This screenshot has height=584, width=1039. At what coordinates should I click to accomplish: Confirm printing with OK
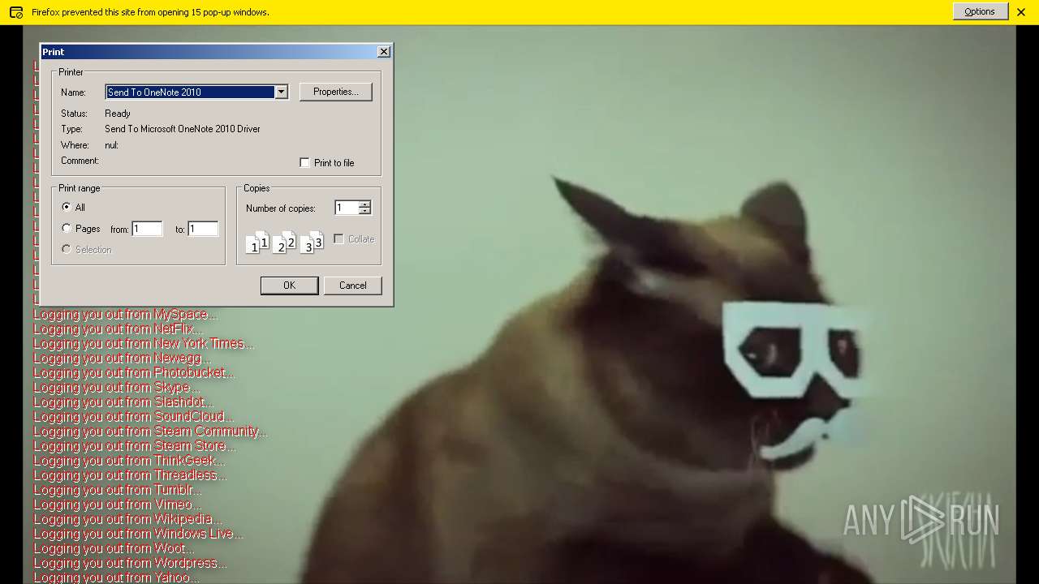pyautogui.click(x=289, y=286)
